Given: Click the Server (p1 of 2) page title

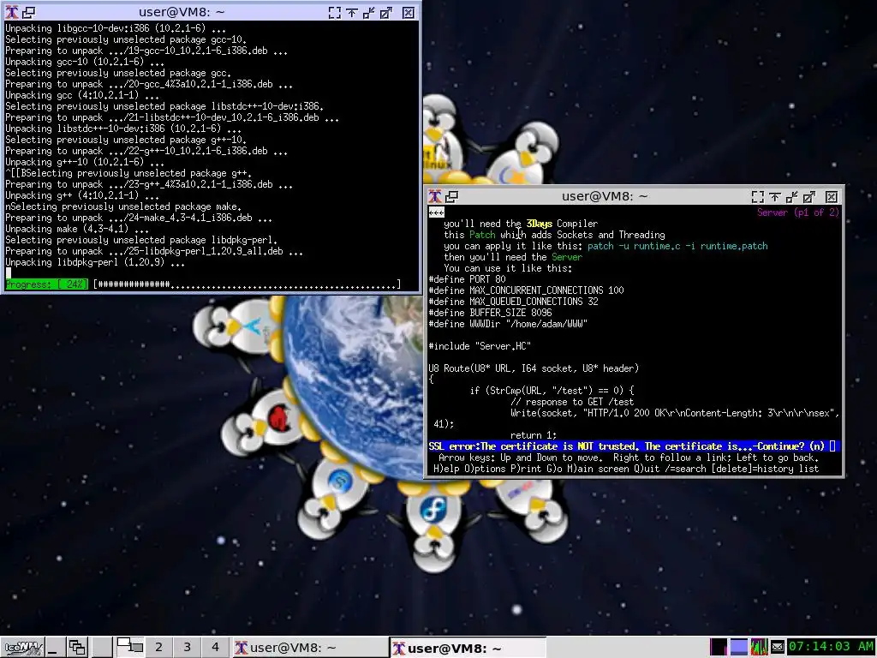Looking at the screenshot, I should point(798,212).
